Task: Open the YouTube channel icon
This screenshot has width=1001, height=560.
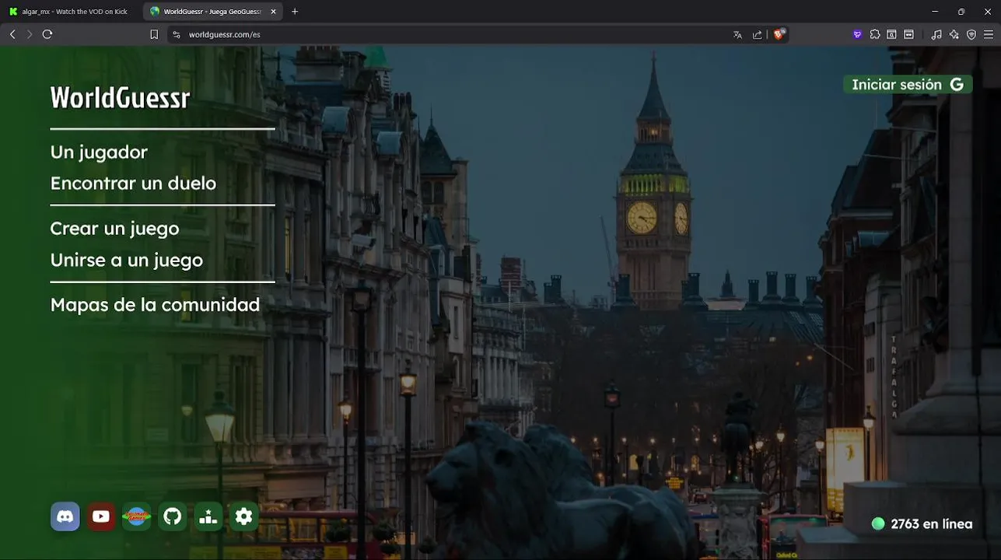Action: pyautogui.click(x=101, y=516)
